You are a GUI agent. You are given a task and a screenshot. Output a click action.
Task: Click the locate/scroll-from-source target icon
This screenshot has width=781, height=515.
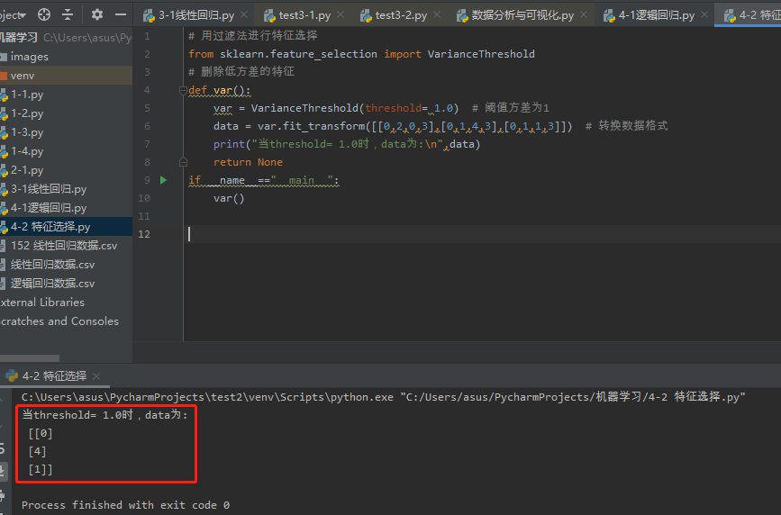point(44,15)
